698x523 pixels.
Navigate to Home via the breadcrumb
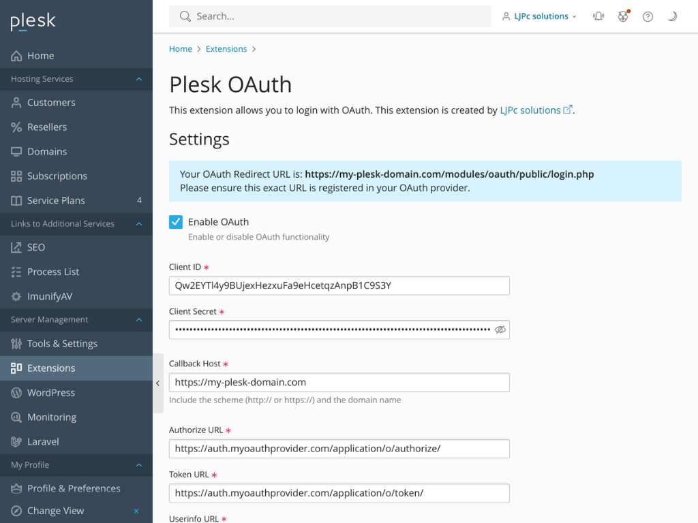click(x=180, y=48)
